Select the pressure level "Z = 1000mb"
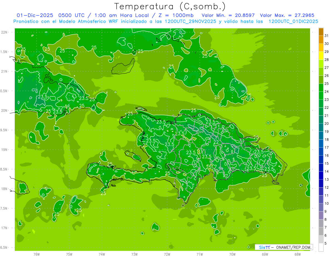Viewport: 334px width, 258px height. [177, 15]
